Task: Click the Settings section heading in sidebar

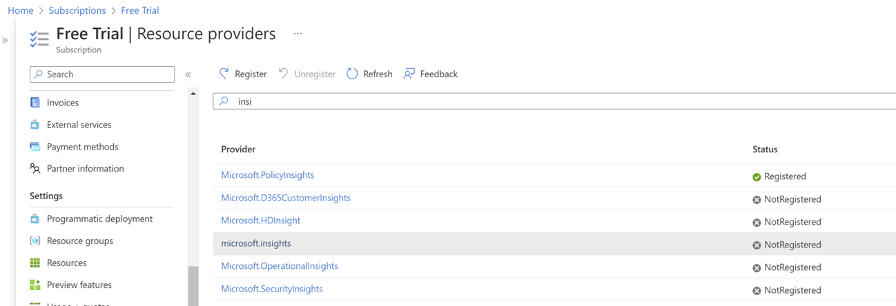Action: (x=46, y=196)
